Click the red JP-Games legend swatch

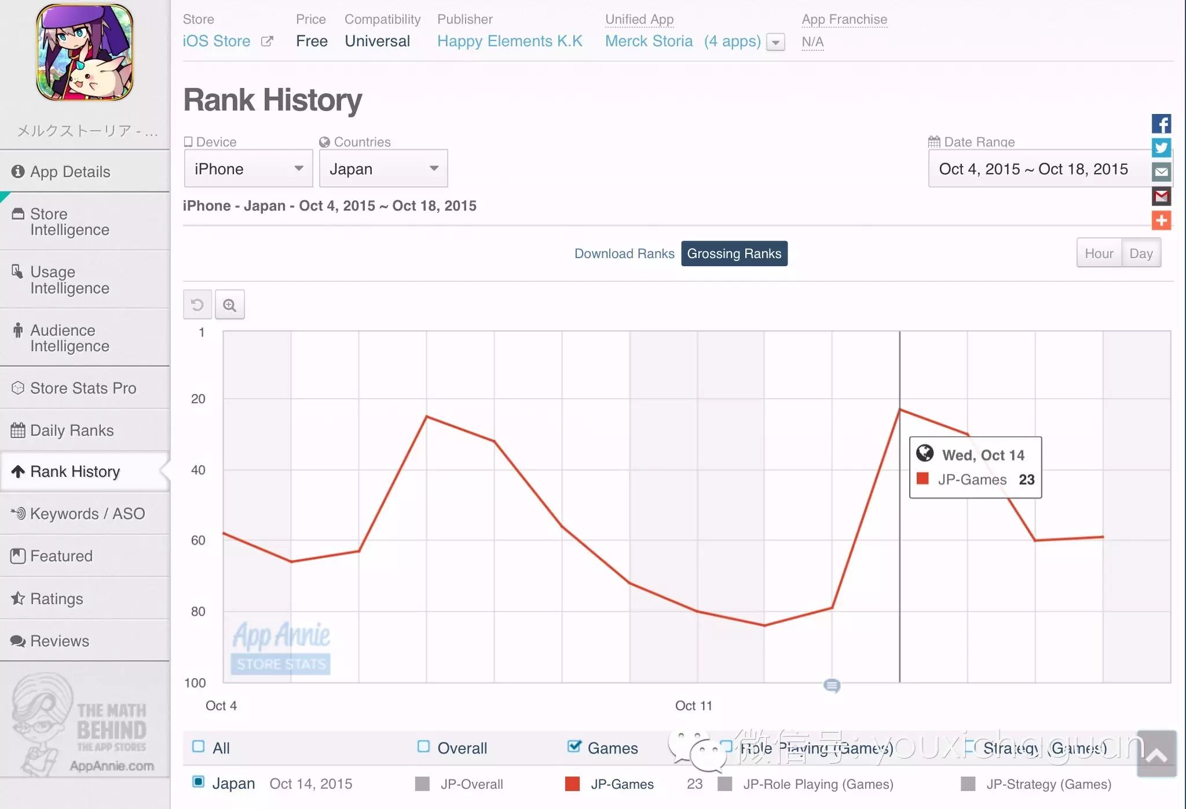pos(572,784)
